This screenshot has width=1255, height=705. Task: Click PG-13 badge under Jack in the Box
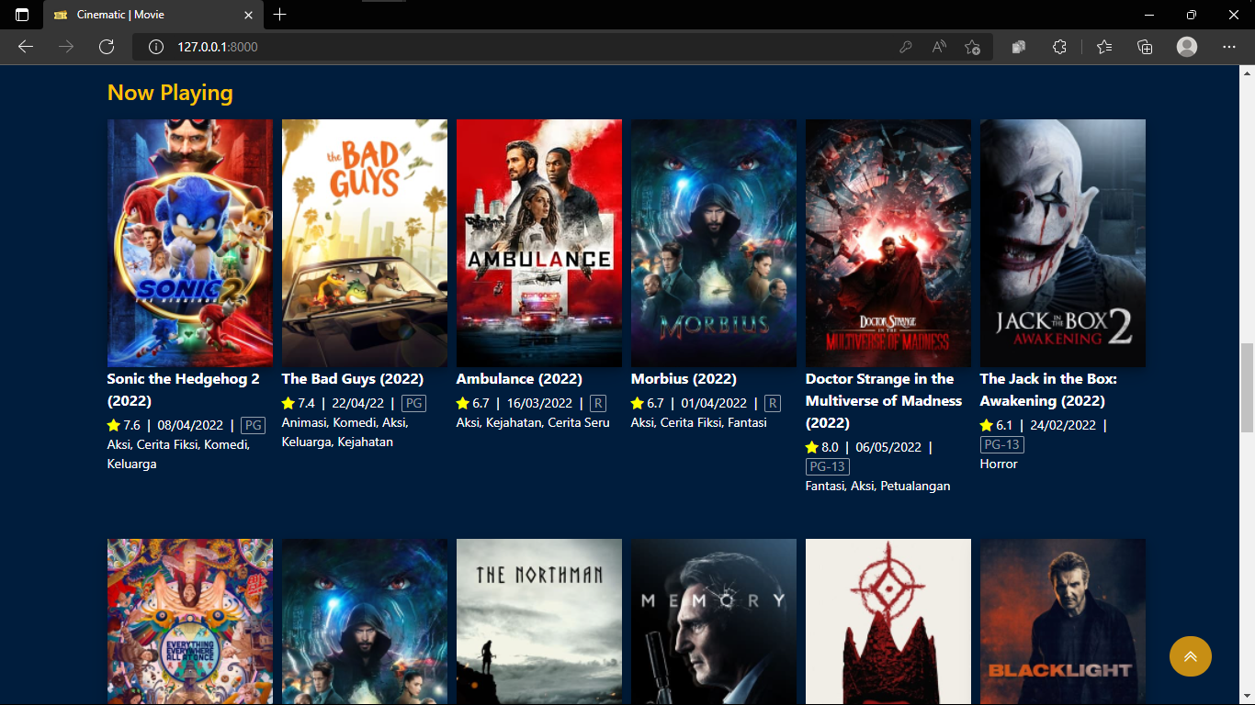[x=1002, y=444]
